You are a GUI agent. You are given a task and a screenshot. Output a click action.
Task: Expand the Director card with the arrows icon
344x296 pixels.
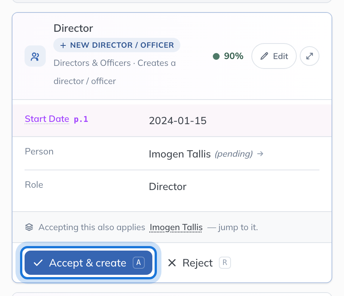pos(309,56)
